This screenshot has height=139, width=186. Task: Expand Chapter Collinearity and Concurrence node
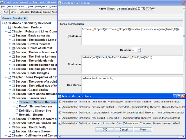coord(6,136)
